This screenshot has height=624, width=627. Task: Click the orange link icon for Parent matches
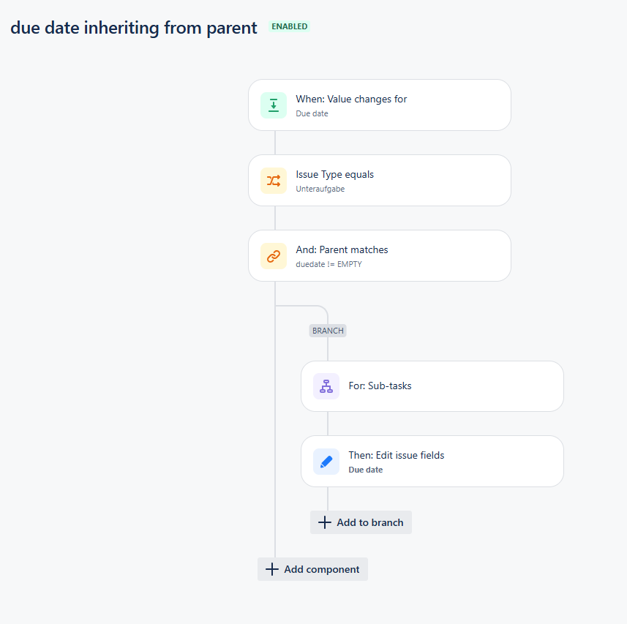[x=274, y=256]
